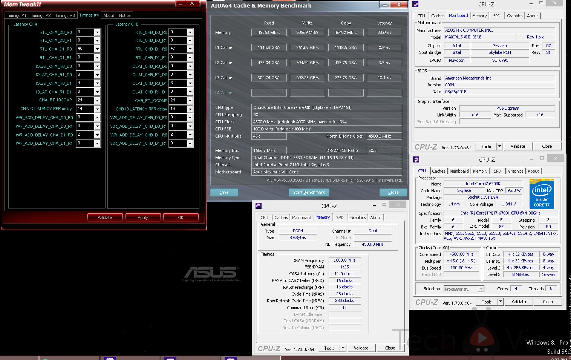The image size is (571, 360).
Task: Click NB Frequency value 4503.3 MHz
Action: [373, 244]
